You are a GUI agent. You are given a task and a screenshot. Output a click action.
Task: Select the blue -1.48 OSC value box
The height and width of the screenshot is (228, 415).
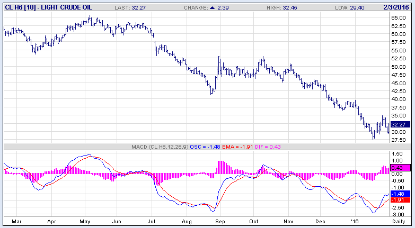tap(398, 194)
